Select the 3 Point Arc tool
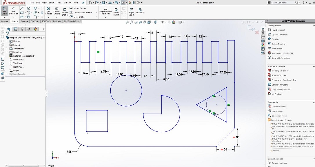 pos(28,13)
